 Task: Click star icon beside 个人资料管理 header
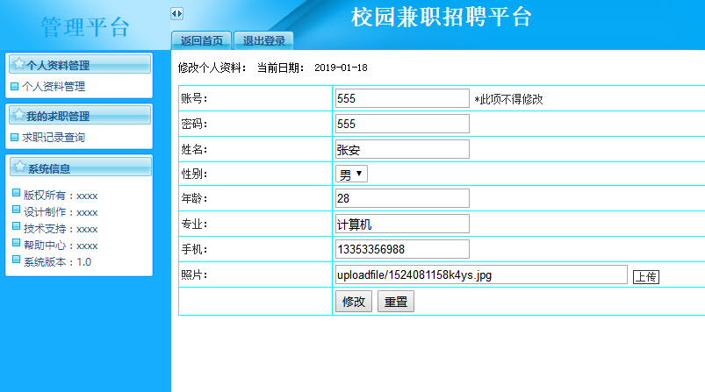tap(18, 64)
